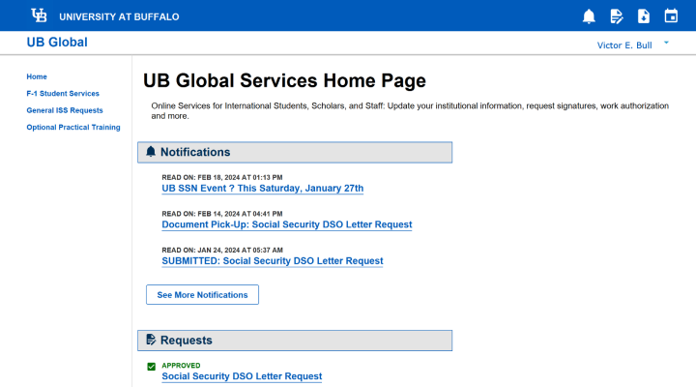696x387 pixels.
Task: Open Optional Practical Training sidebar item
Action: click(x=73, y=128)
